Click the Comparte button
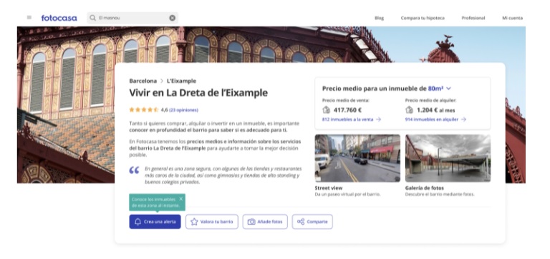This screenshot has height=259, width=550. click(312, 222)
